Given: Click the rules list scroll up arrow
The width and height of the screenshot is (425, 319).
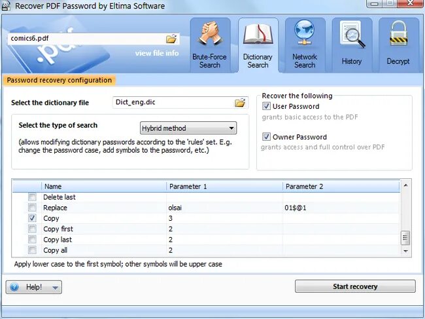Looking at the screenshot, I should click(405, 185).
